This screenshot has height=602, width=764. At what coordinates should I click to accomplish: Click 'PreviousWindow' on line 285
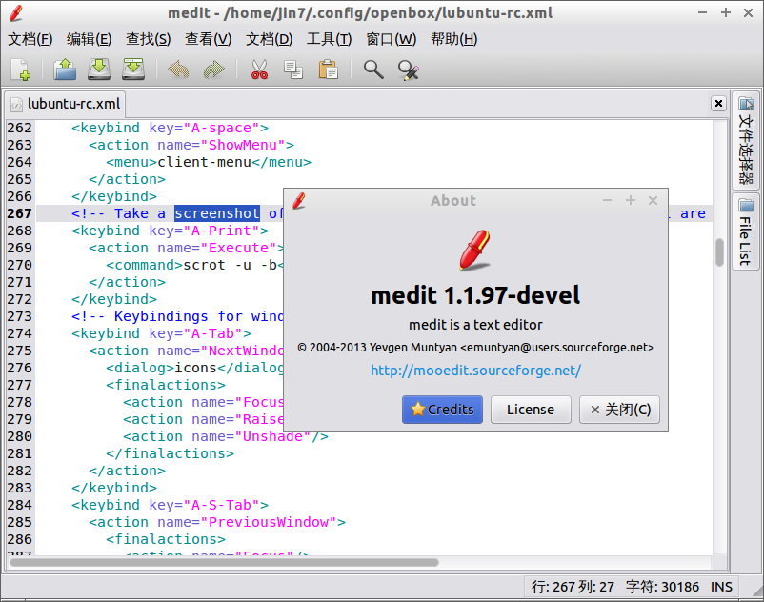[269, 522]
